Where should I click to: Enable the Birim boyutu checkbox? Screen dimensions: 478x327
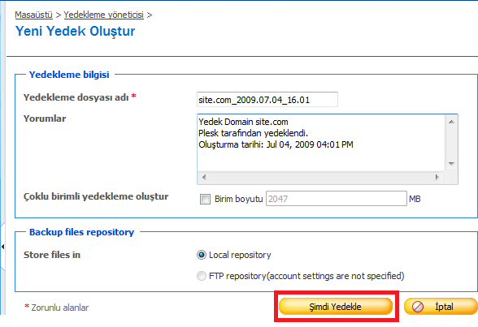pyautogui.click(x=205, y=200)
